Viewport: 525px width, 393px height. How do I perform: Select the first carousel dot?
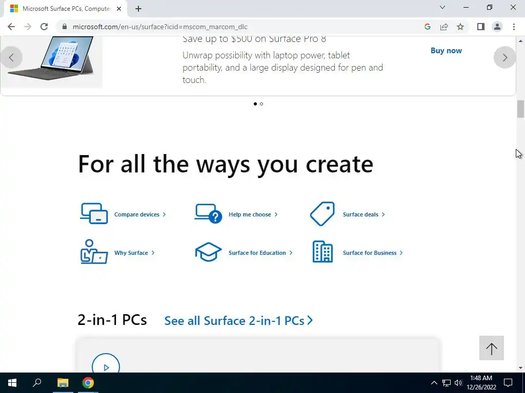[255, 104]
